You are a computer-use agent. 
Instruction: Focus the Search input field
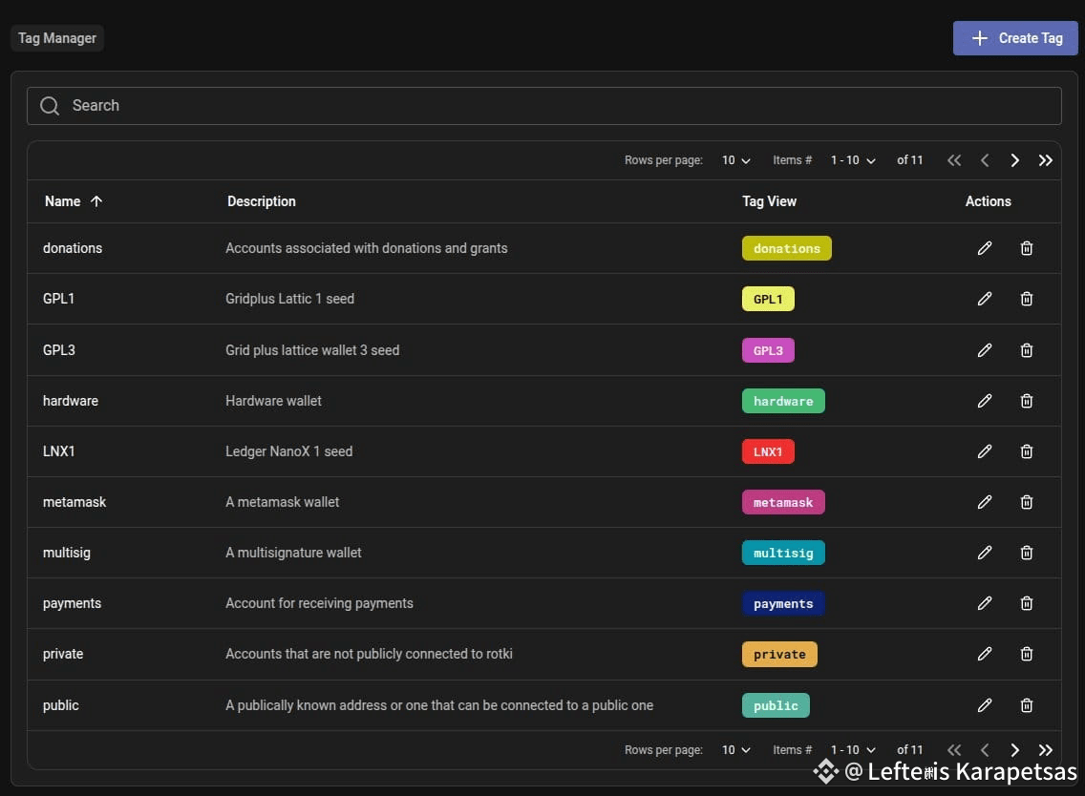tap(543, 106)
